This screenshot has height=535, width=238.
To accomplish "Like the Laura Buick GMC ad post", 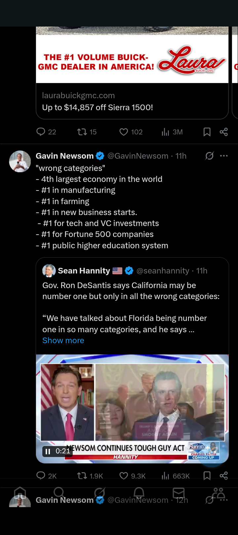I will (x=124, y=132).
